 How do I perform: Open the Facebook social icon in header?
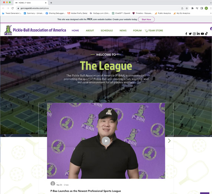[186, 34]
